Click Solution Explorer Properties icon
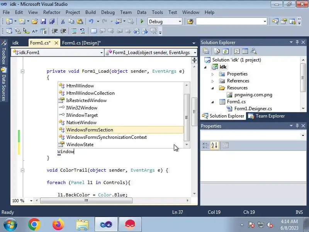 206,51
